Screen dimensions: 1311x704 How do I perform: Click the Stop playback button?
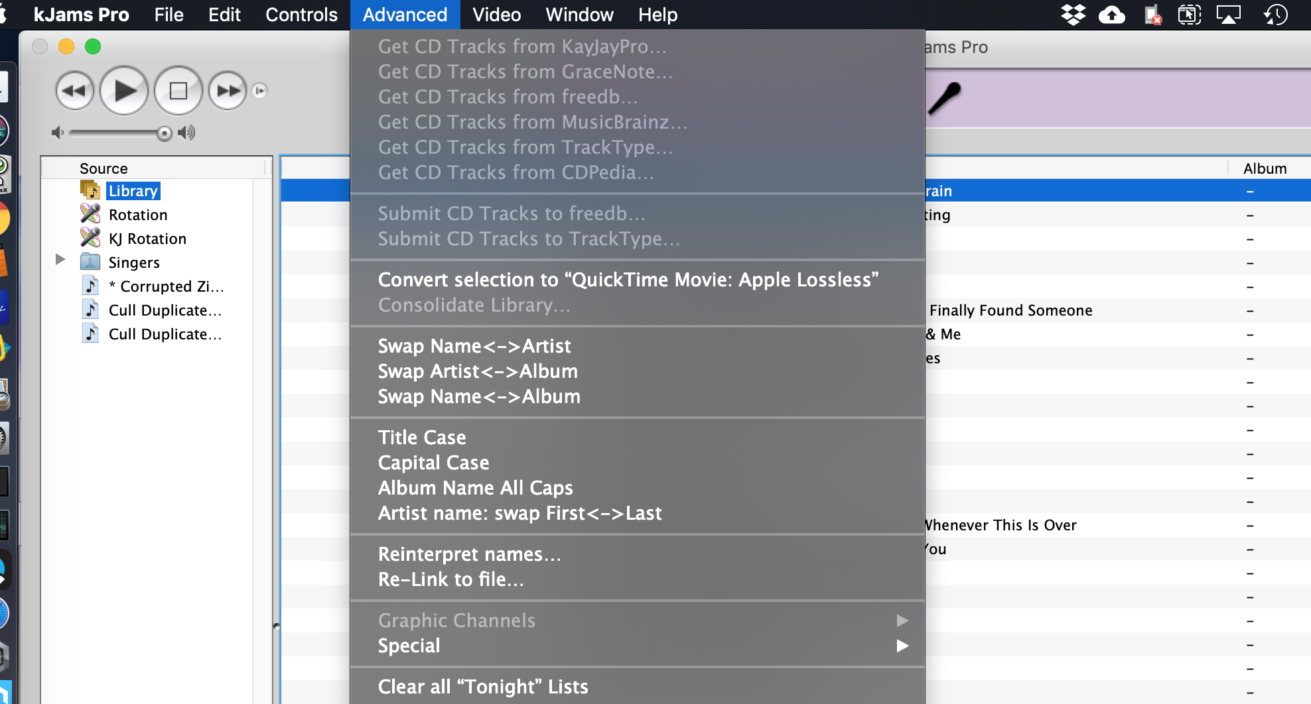pyautogui.click(x=178, y=91)
